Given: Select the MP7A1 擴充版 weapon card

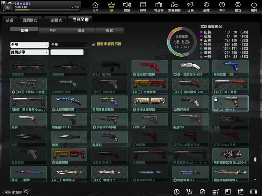Looking at the screenshot, I should 109,68.
